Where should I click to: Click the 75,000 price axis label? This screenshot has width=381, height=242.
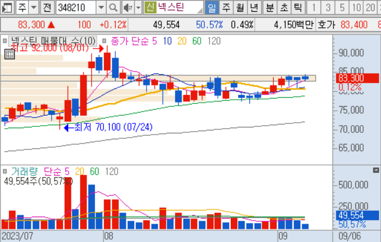pyautogui.click(x=351, y=110)
